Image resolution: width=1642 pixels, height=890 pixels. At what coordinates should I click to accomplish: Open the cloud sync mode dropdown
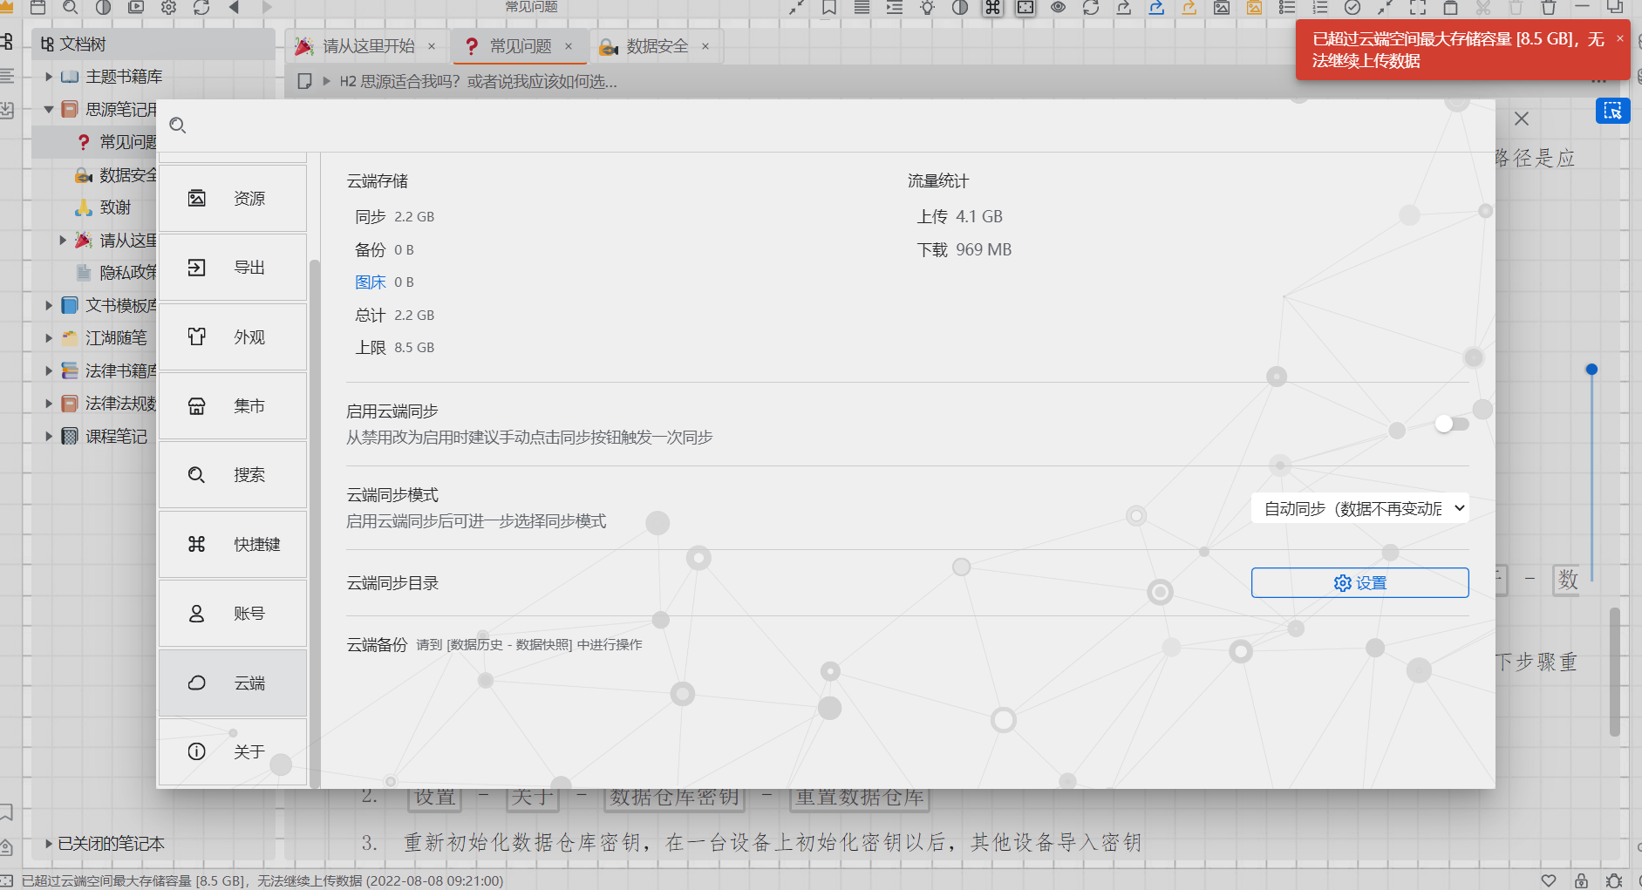tap(1359, 508)
